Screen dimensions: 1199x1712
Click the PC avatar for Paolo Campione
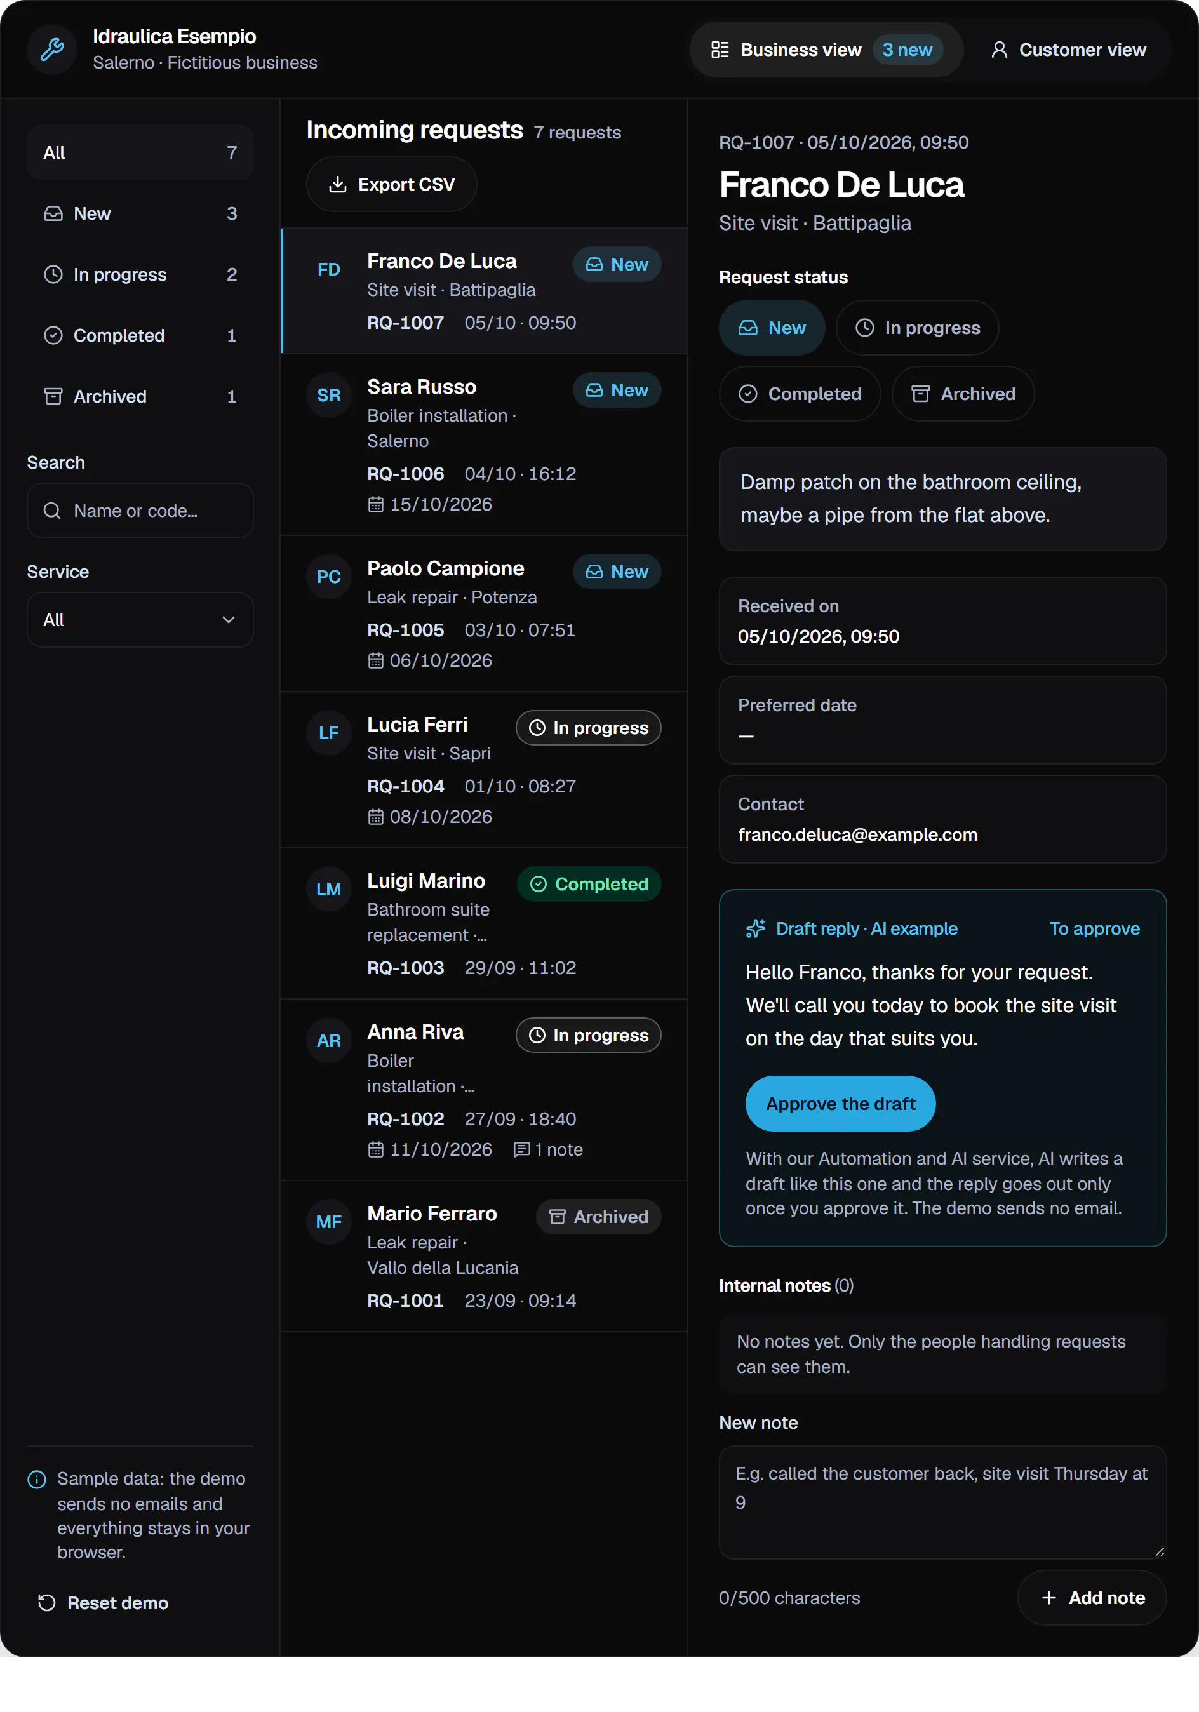(329, 577)
